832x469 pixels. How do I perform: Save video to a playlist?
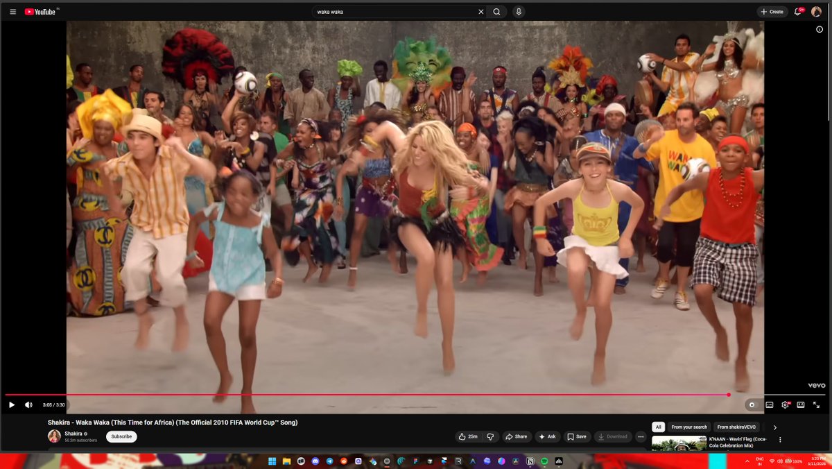tap(577, 436)
